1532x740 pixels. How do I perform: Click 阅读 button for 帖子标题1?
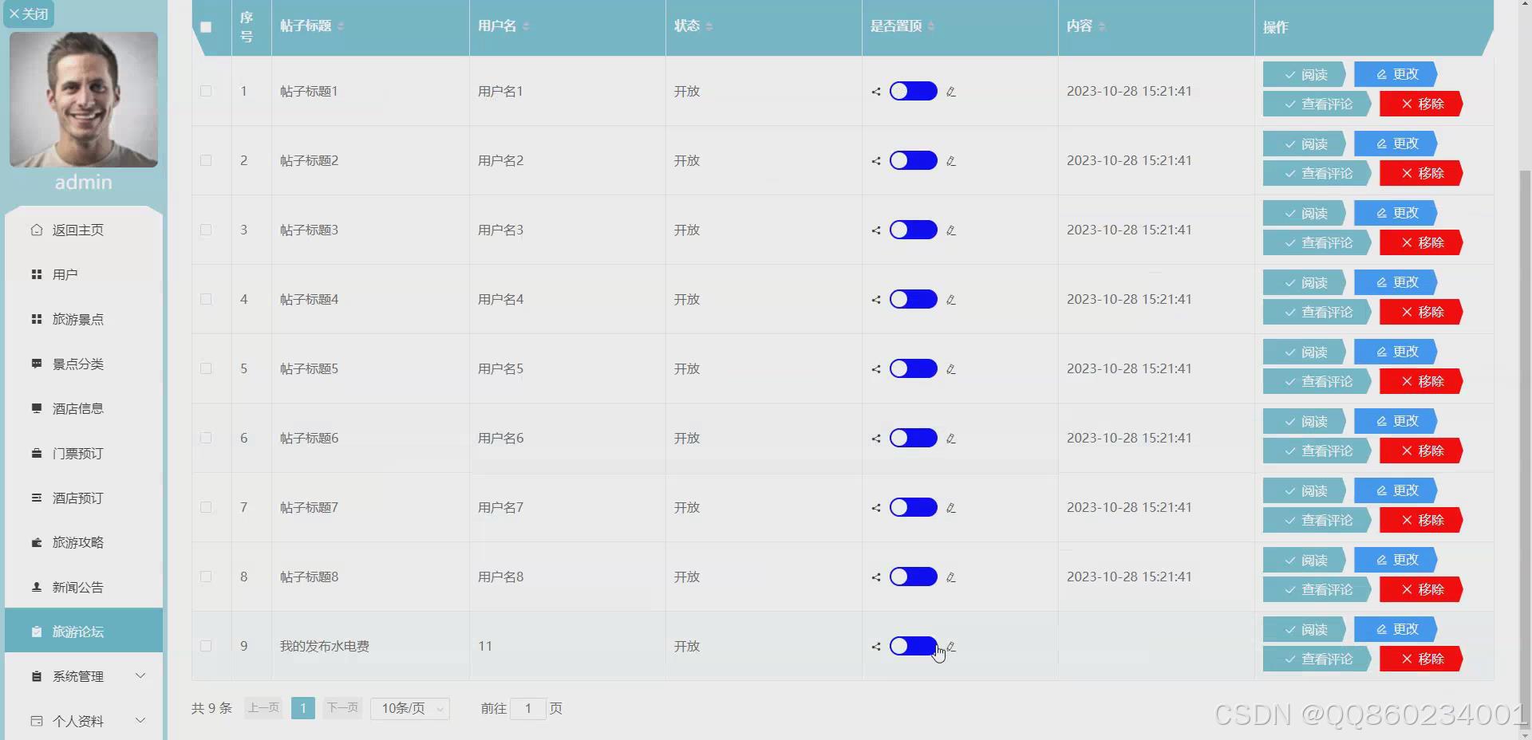(1305, 74)
